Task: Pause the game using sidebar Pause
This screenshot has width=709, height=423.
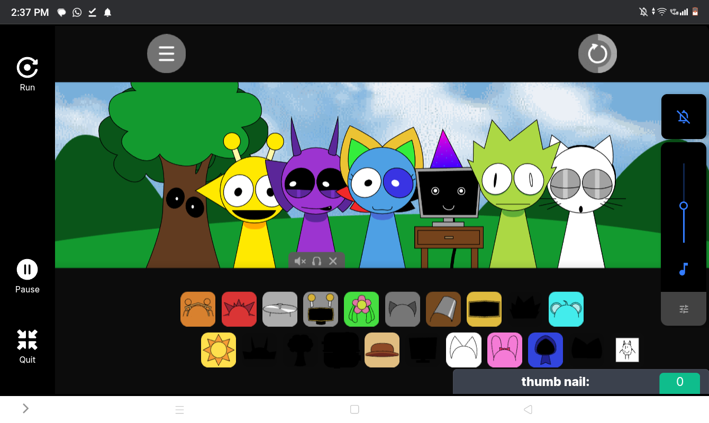Action: pyautogui.click(x=28, y=277)
